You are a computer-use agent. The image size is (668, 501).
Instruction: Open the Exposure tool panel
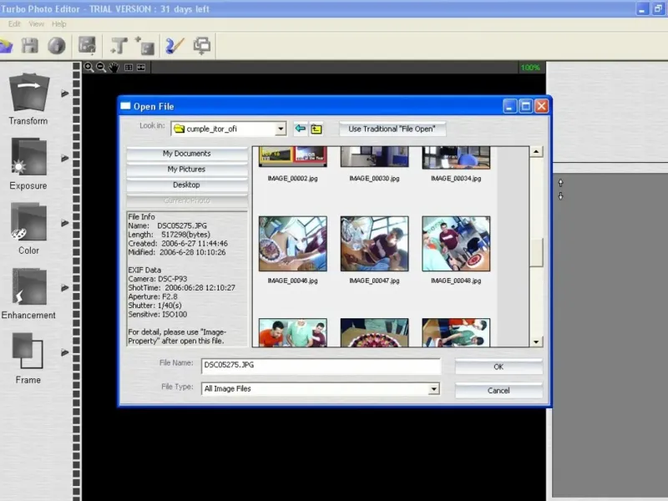28,158
